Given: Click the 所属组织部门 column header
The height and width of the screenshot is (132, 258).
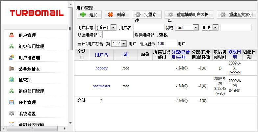Looking at the screenshot, I should [162, 54].
